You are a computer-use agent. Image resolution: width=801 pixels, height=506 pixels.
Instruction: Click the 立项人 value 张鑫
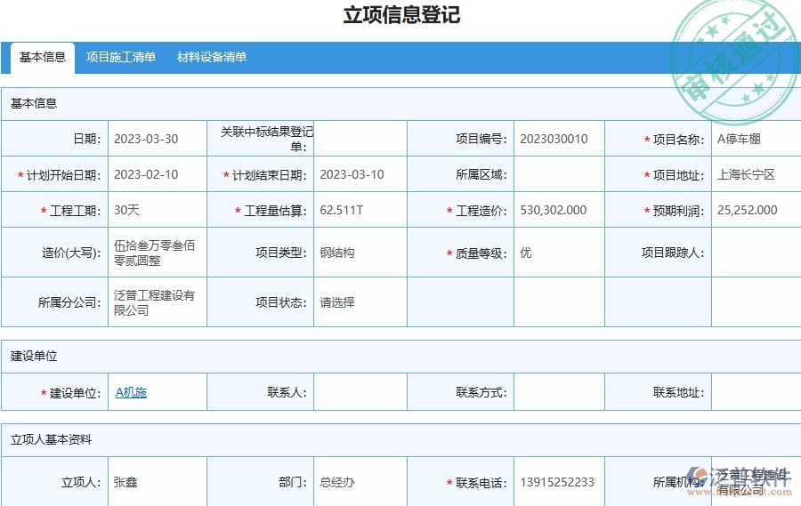tap(125, 482)
